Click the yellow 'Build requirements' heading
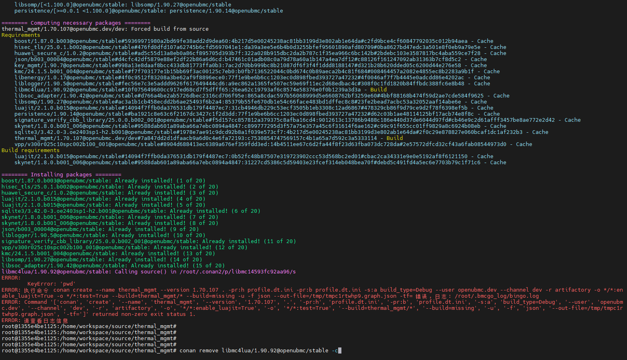Screen dimensions: 627x360 click(30, 150)
